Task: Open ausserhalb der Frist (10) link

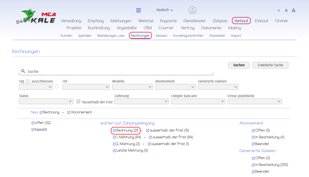Action: 168,130
